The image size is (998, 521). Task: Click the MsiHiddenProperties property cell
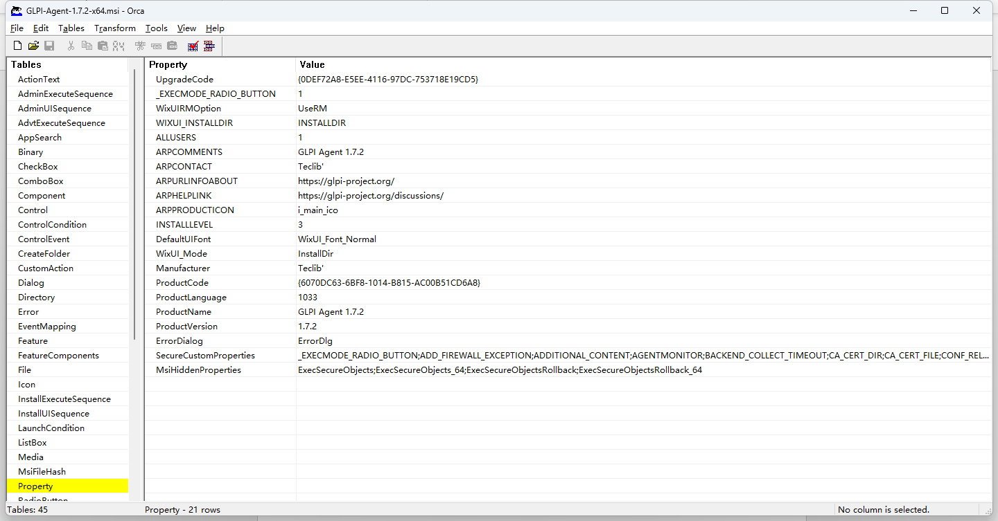click(x=220, y=370)
